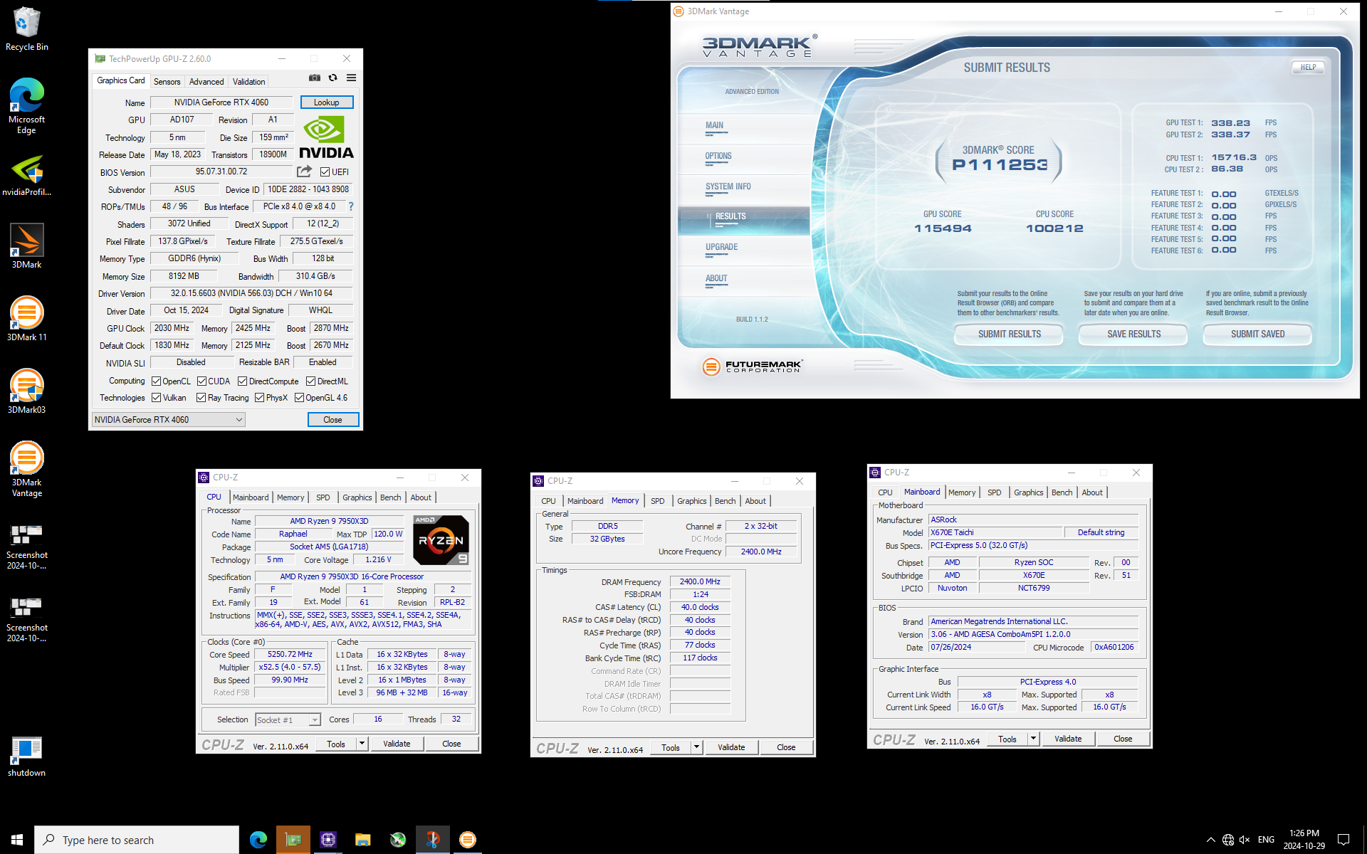
Task: Open Tools dropdown arrow in Mainboard window
Action: coord(1033,739)
